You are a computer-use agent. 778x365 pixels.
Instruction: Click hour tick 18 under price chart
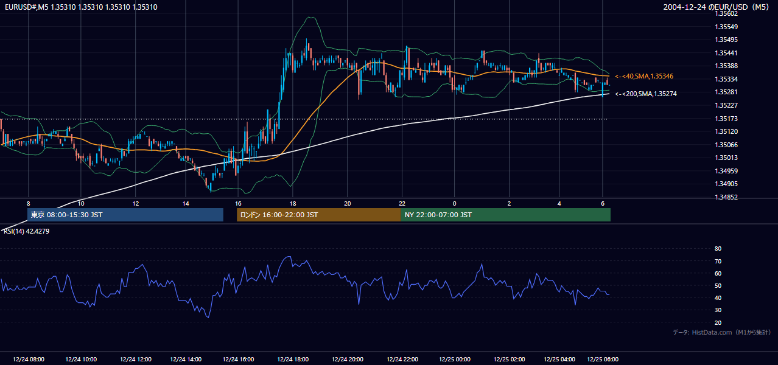[293, 203]
